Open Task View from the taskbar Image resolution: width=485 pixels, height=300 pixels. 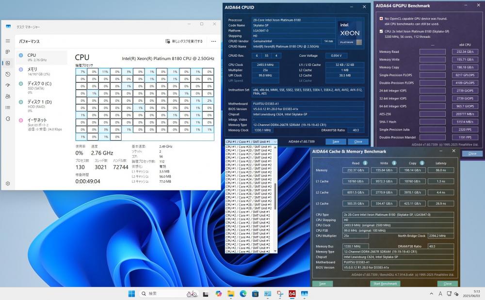click(206, 294)
